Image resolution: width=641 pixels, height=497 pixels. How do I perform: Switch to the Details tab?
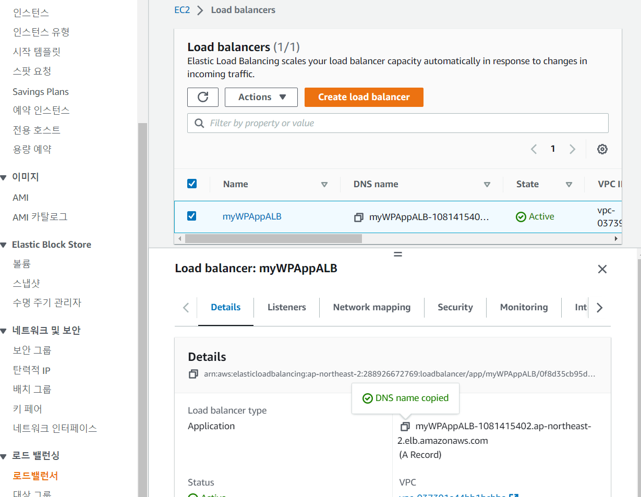226,307
